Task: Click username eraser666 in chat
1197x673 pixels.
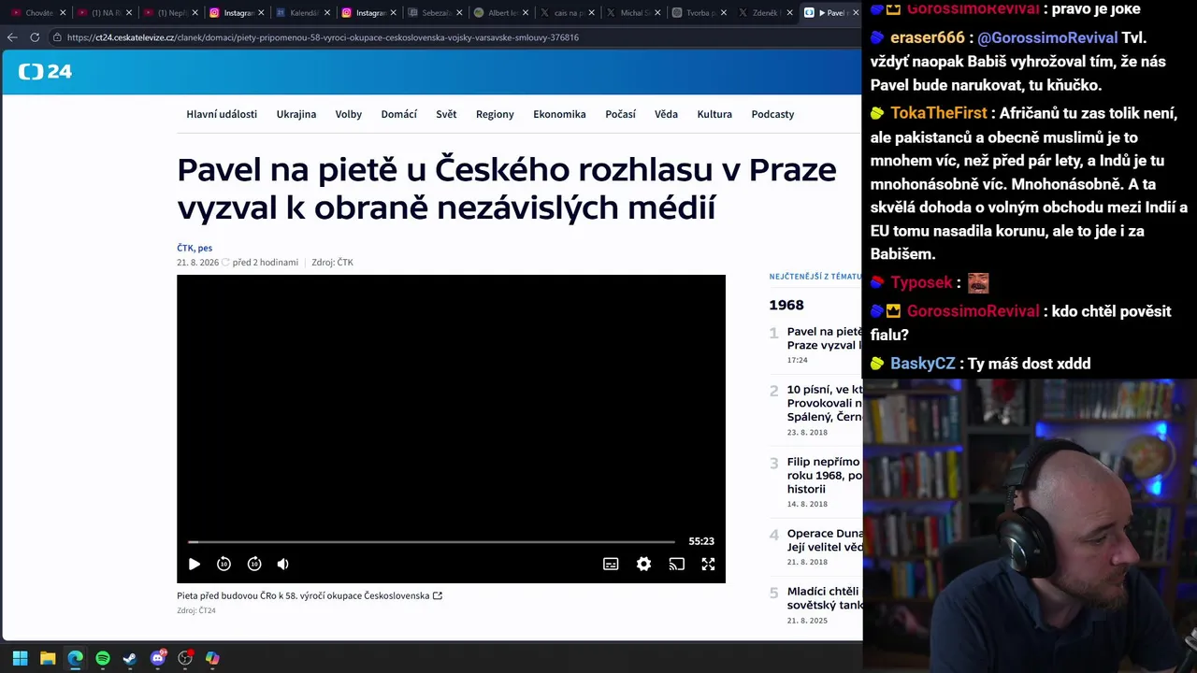Action: coord(928,37)
